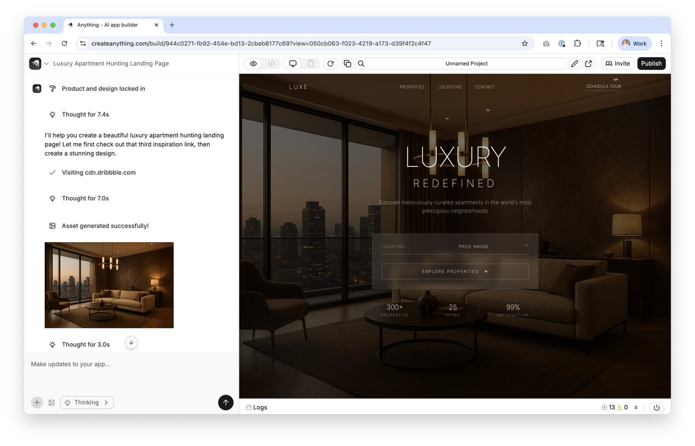Viewport: 695px width, 446px height.
Task: Open the Thinking mode selector
Action: [87, 403]
